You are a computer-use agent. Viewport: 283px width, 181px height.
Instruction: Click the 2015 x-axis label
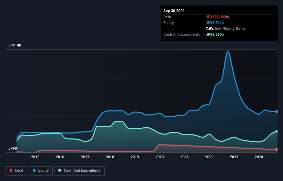pyautogui.click(x=35, y=157)
